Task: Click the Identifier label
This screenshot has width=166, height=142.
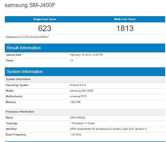Action: [x=11, y=129]
